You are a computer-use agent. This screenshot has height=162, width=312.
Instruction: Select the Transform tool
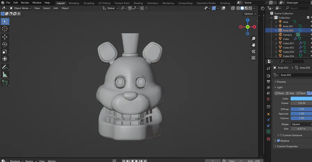point(5,59)
